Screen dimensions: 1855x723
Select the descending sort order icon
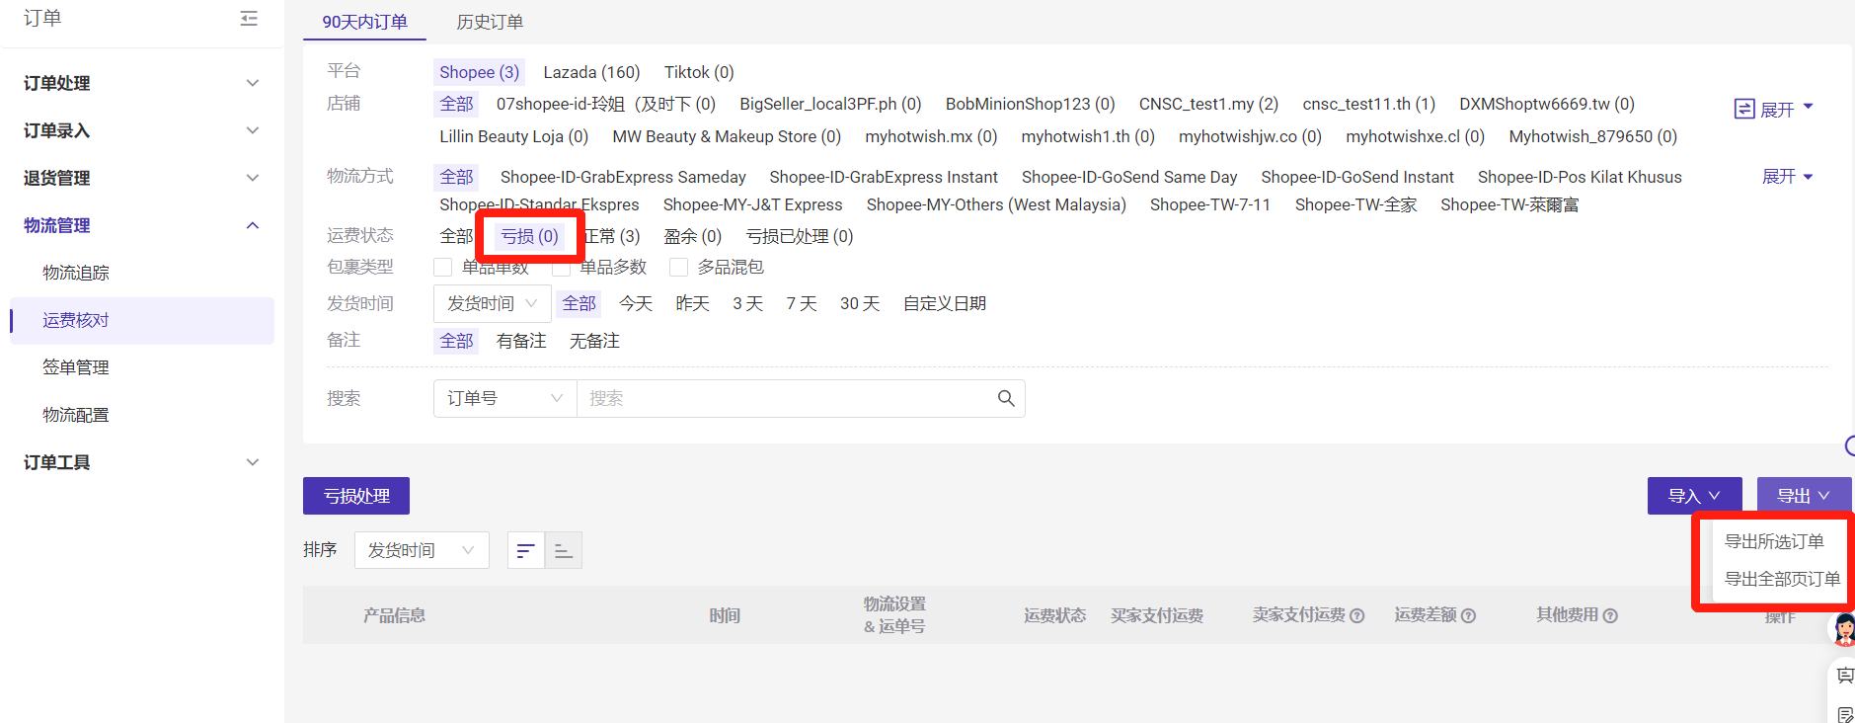tap(525, 550)
